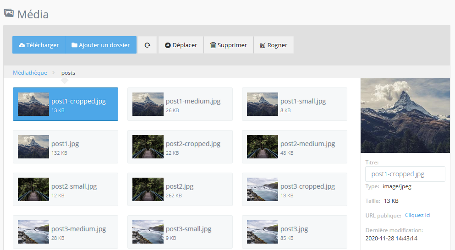Select the post2-medium.jpg file
This screenshot has height=250, width=455.
tap(294, 147)
